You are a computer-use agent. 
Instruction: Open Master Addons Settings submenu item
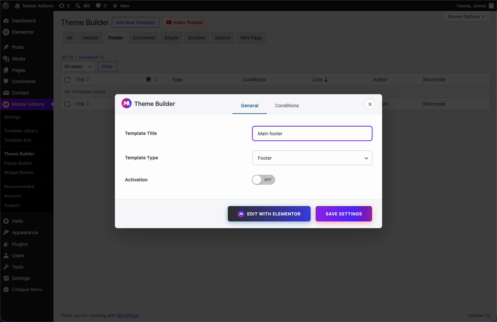click(12, 117)
